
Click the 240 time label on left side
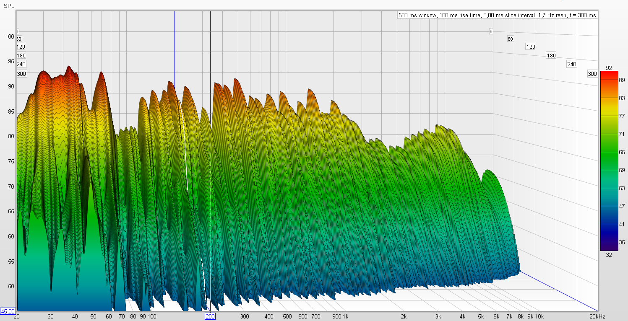coord(21,64)
